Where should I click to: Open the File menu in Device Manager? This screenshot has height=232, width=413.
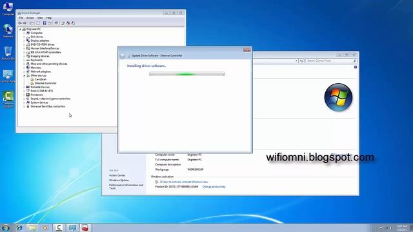click(x=21, y=18)
